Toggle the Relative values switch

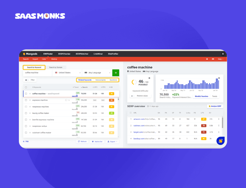[x=133, y=96]
